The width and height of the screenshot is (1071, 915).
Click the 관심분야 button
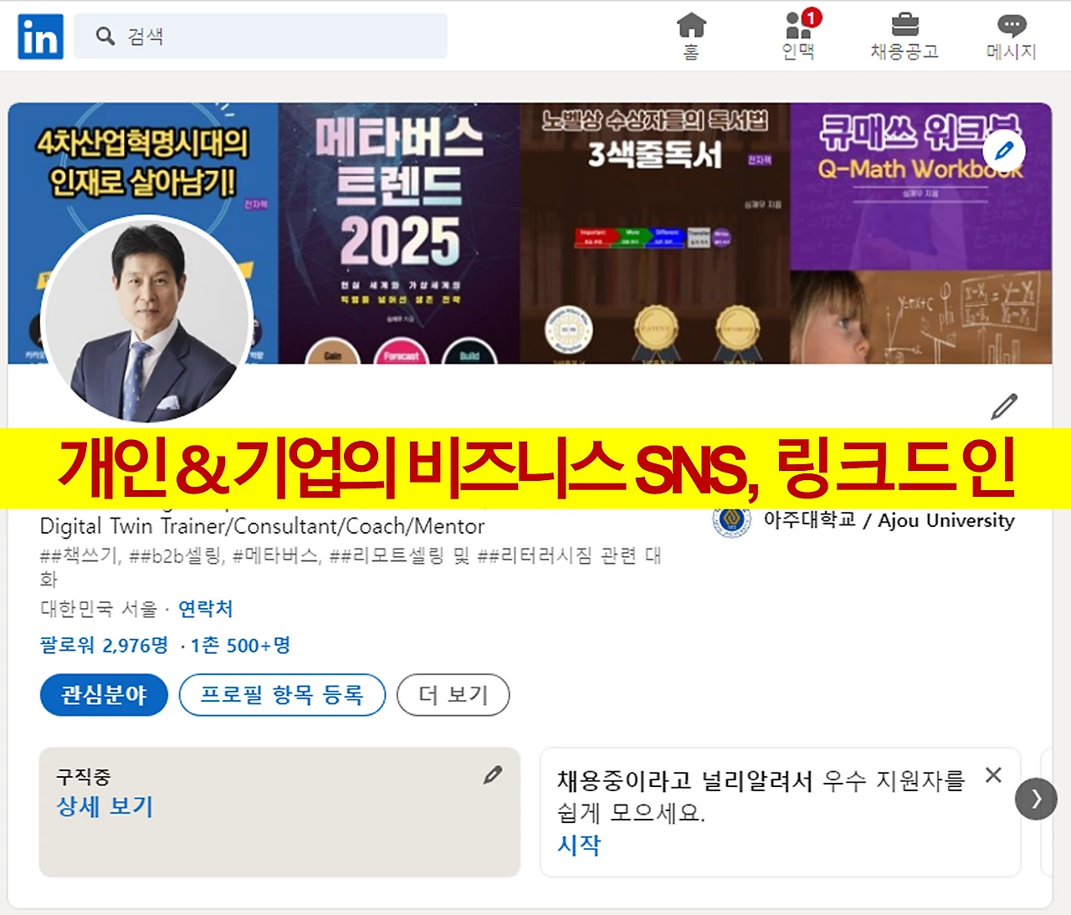pyautogui.click(x=104, y=695)
